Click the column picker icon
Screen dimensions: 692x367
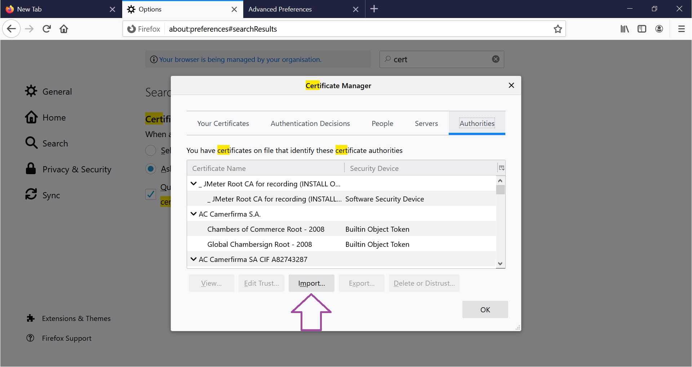[501, 168]
